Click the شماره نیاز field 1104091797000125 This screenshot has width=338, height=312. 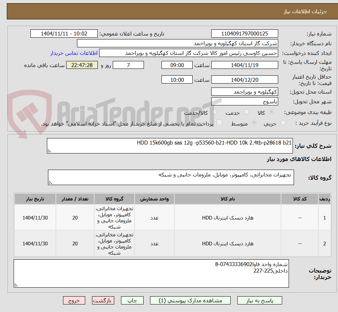click(x=245, y=34)
